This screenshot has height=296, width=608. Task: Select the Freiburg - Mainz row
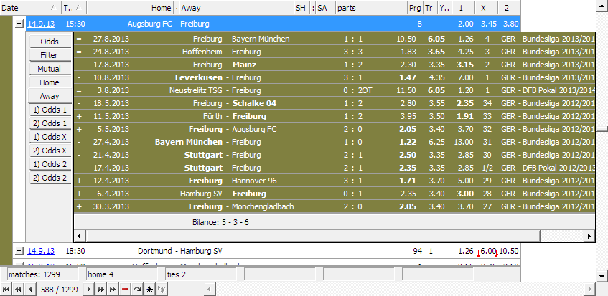pos(335,65)
